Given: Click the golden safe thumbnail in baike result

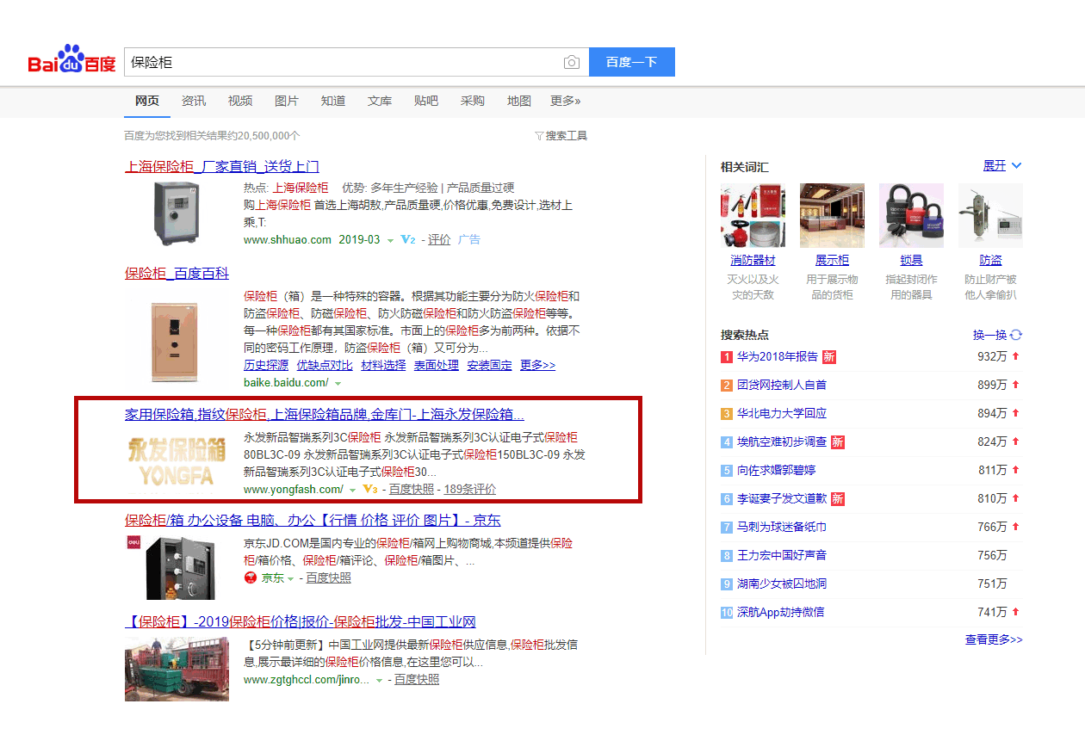Looking at the screenshot, I should point(175,340).
